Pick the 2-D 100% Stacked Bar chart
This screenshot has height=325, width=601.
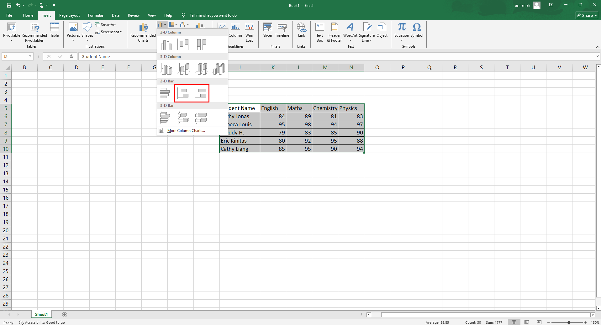point(201,93)
